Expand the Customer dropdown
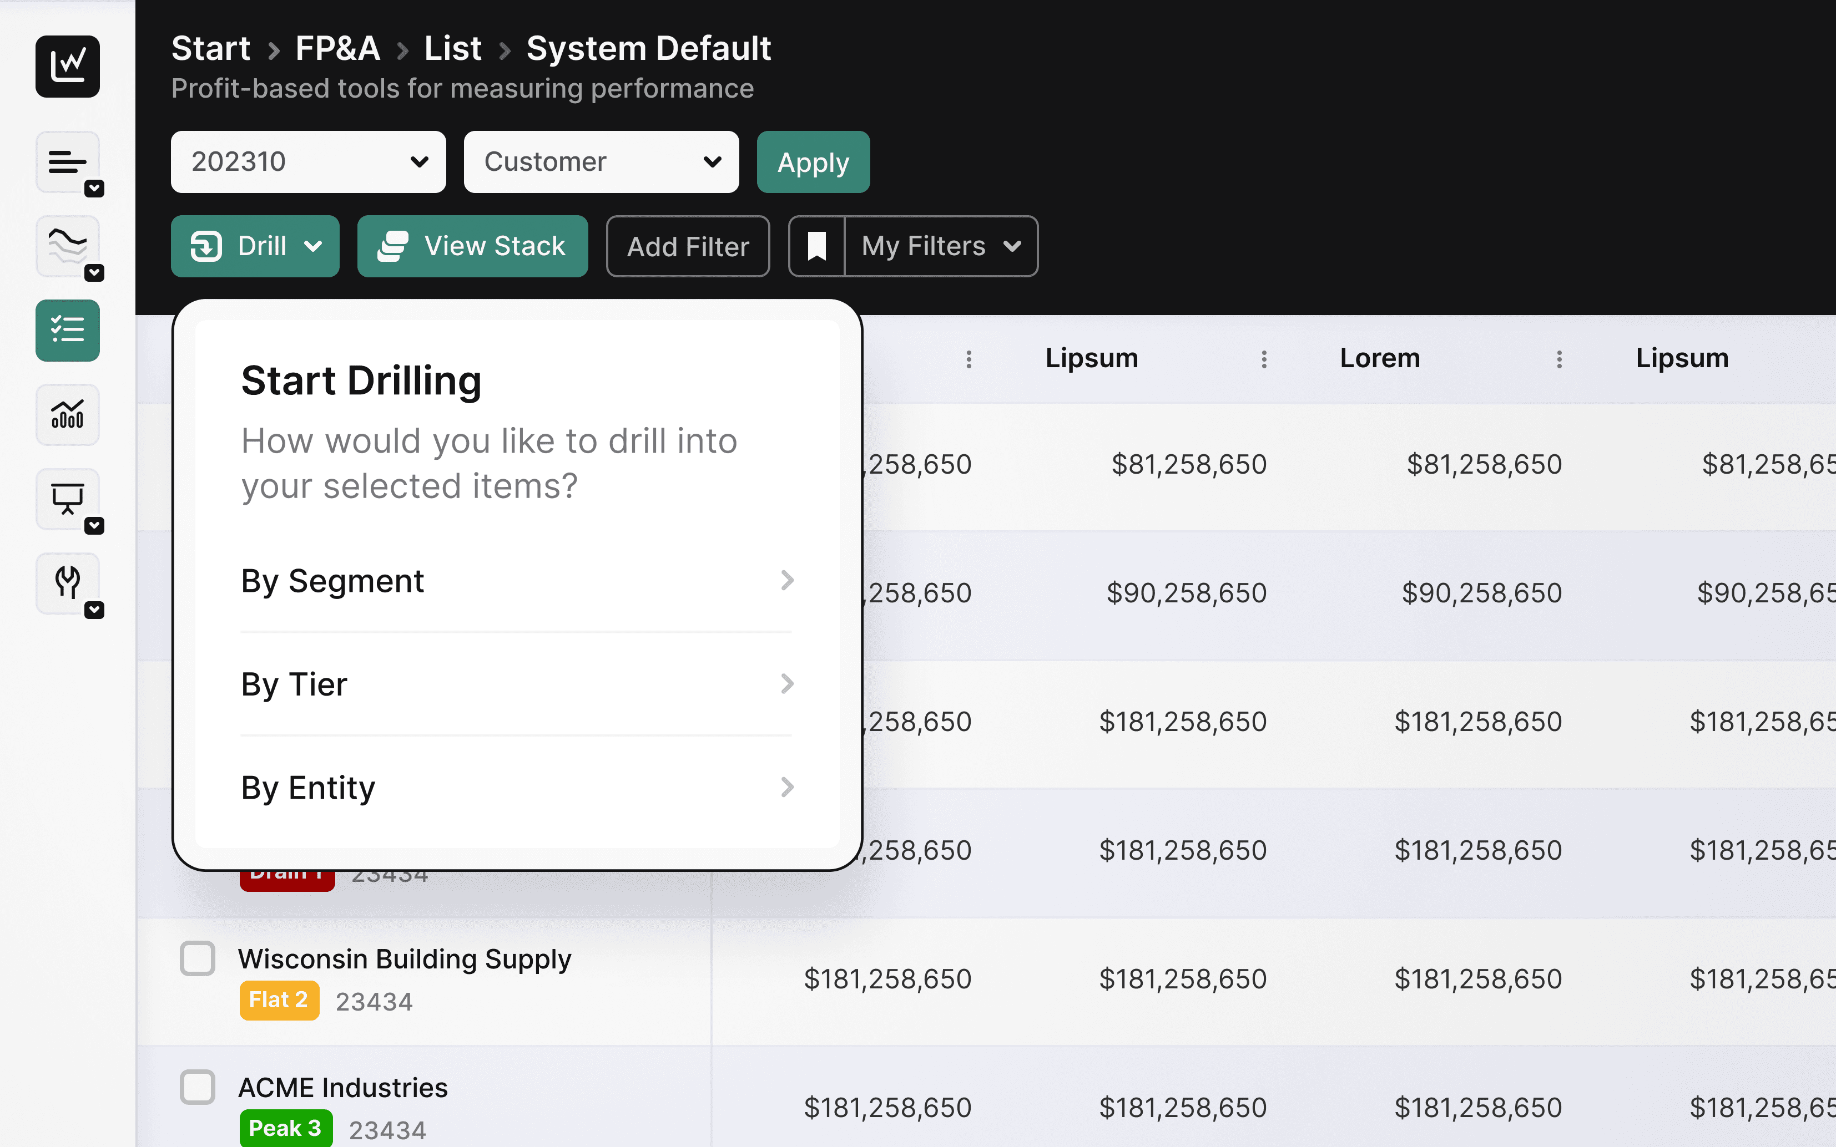This screenshot has height=1147, width=1836. pos(601,161)
